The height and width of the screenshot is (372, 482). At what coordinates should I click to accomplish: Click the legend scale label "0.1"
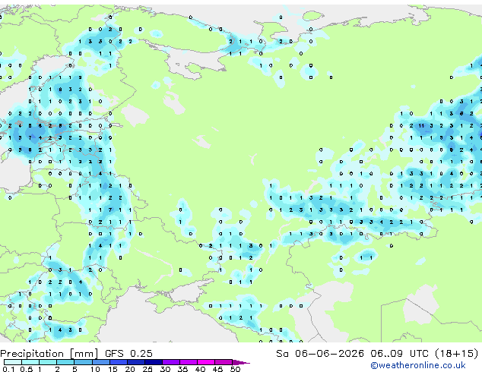click(x=8, y=369)
